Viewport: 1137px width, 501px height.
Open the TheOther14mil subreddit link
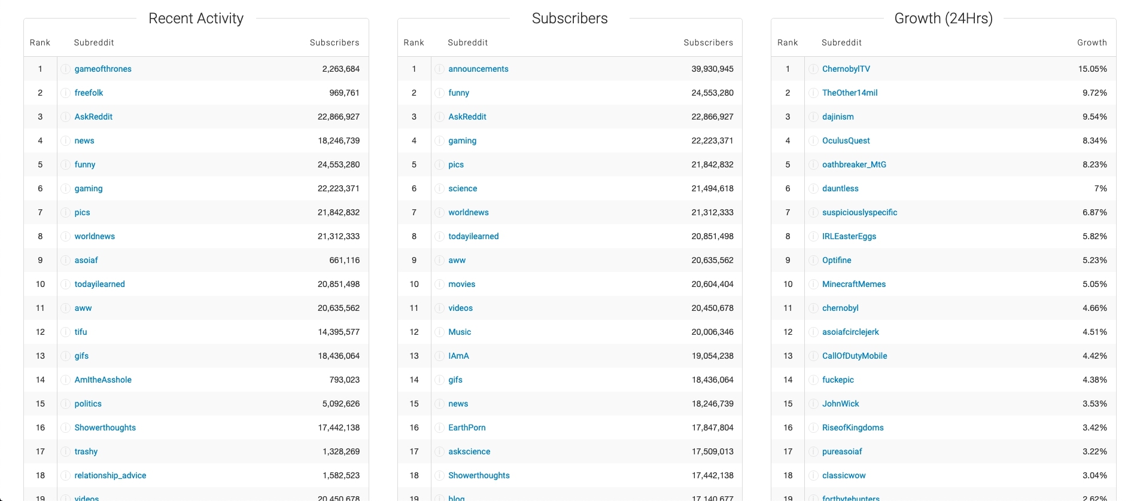850,93
